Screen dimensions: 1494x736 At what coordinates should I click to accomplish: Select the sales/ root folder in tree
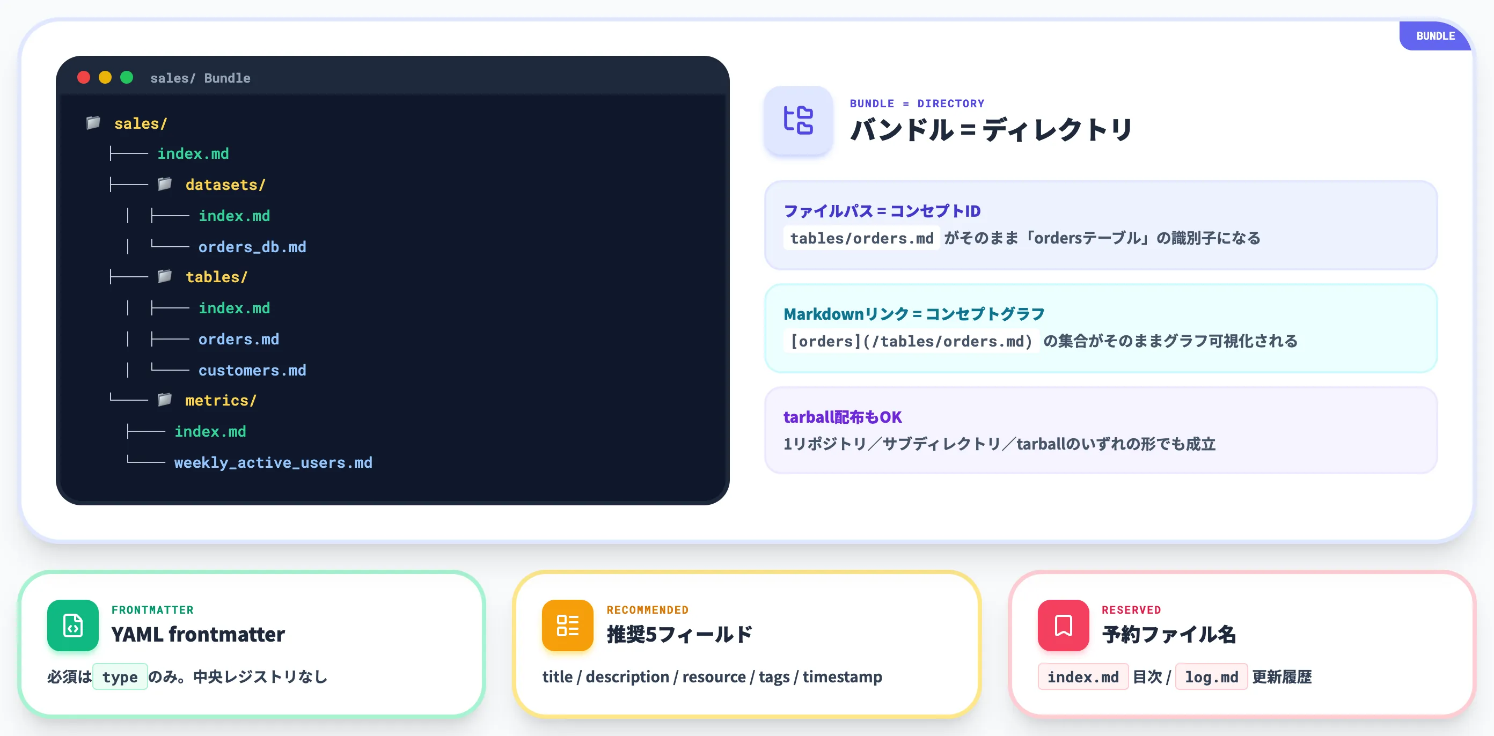[x=141, y=123]
